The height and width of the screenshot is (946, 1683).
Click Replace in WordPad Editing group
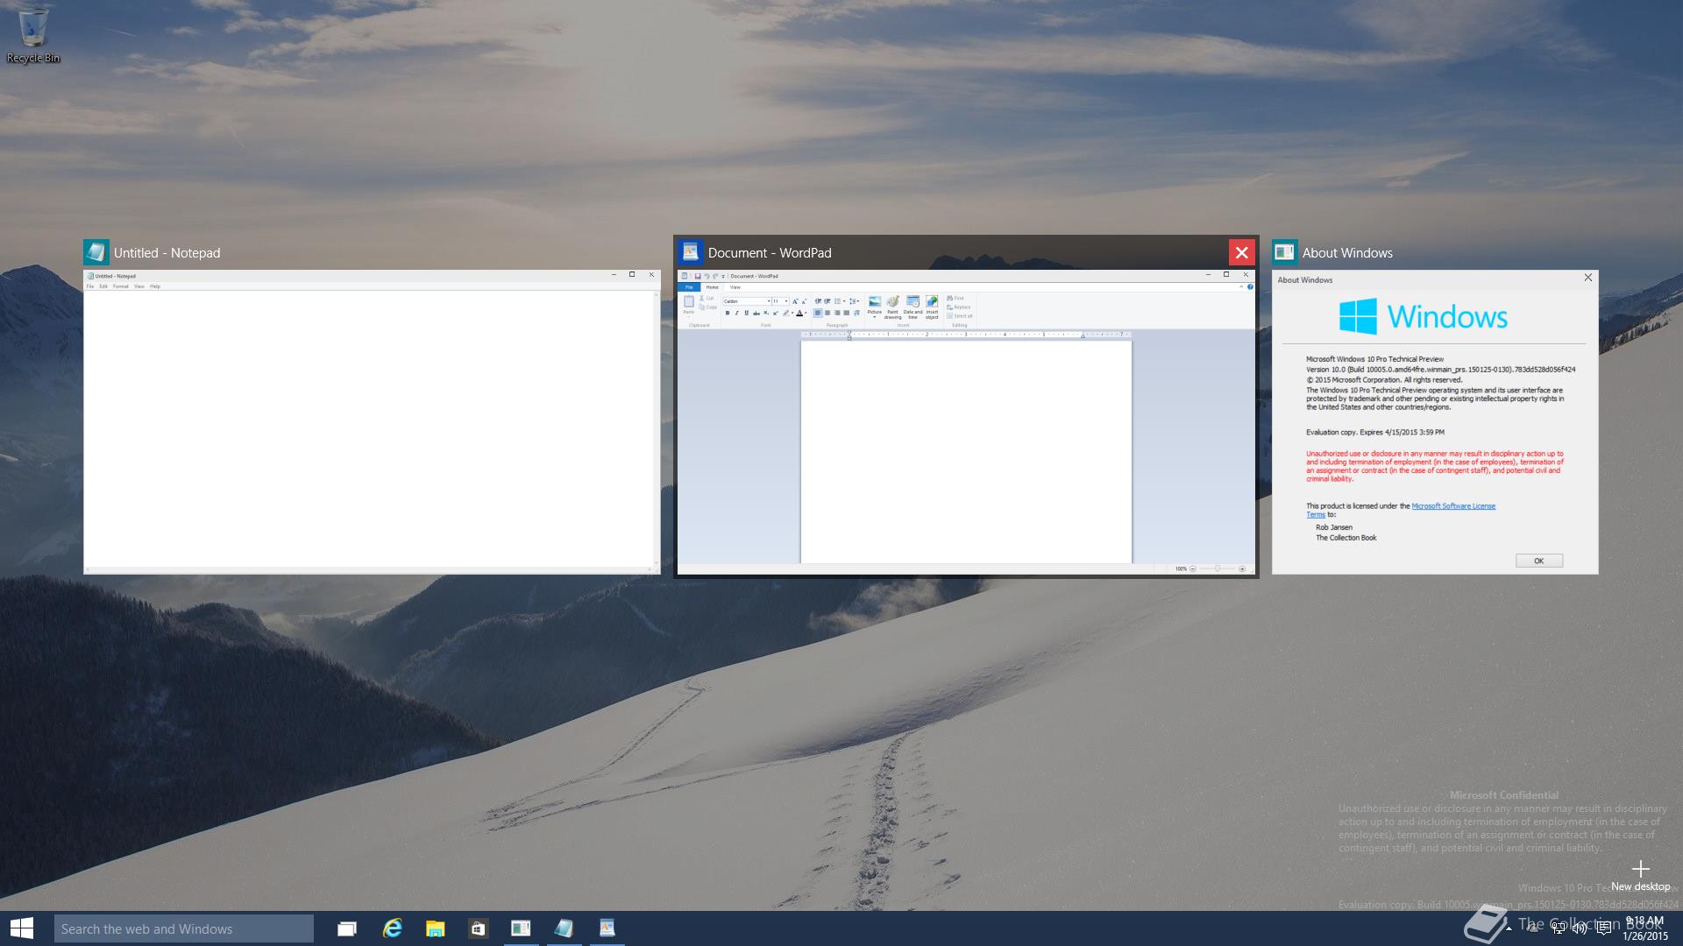(x=959, y=307)
